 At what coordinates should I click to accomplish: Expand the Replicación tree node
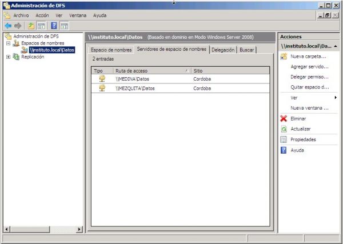(x=8, y=57)
